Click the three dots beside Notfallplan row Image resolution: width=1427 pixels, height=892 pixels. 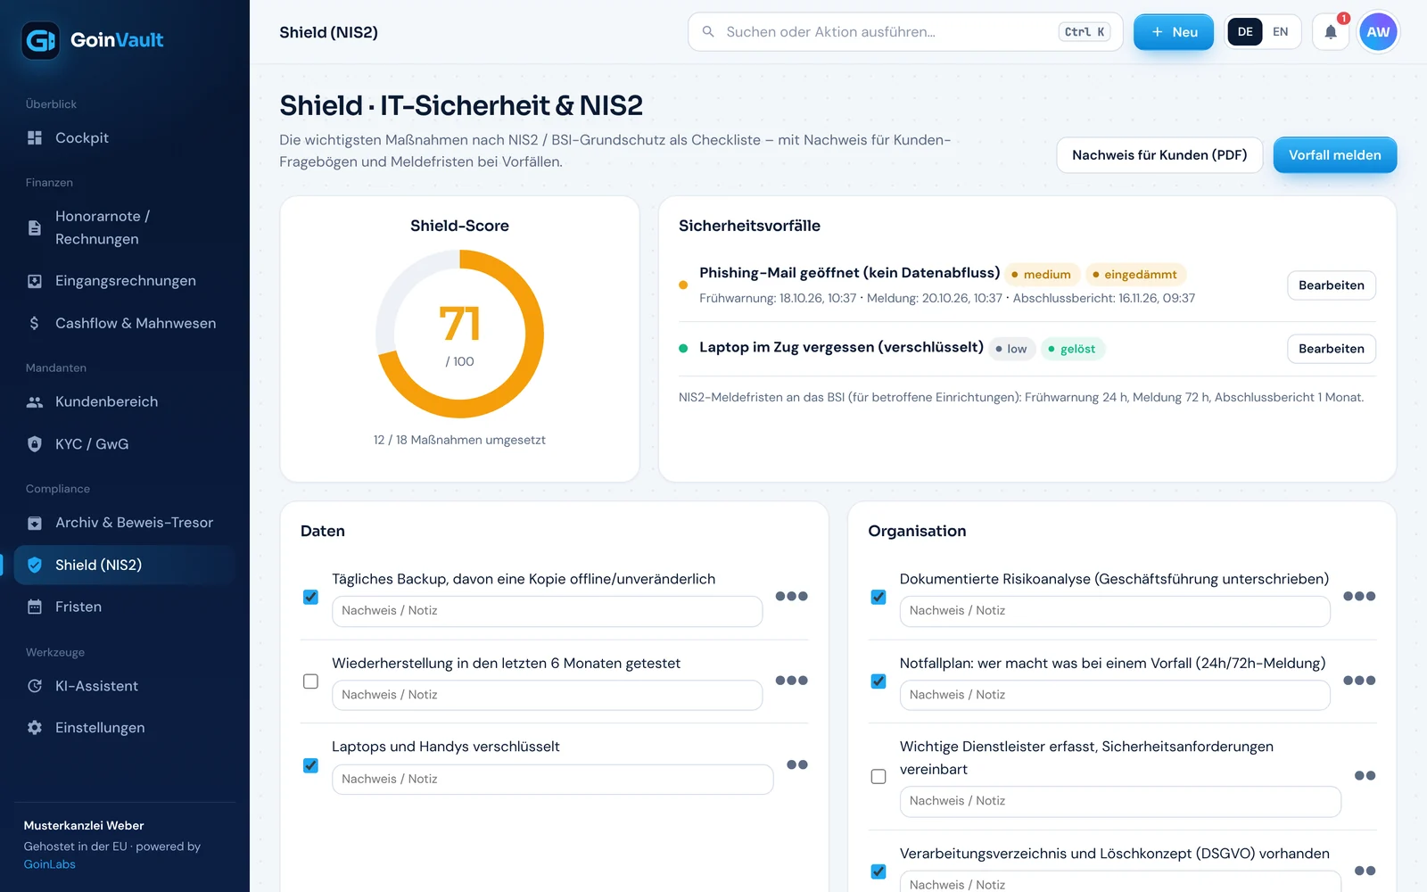click(x=1359, y=681)
